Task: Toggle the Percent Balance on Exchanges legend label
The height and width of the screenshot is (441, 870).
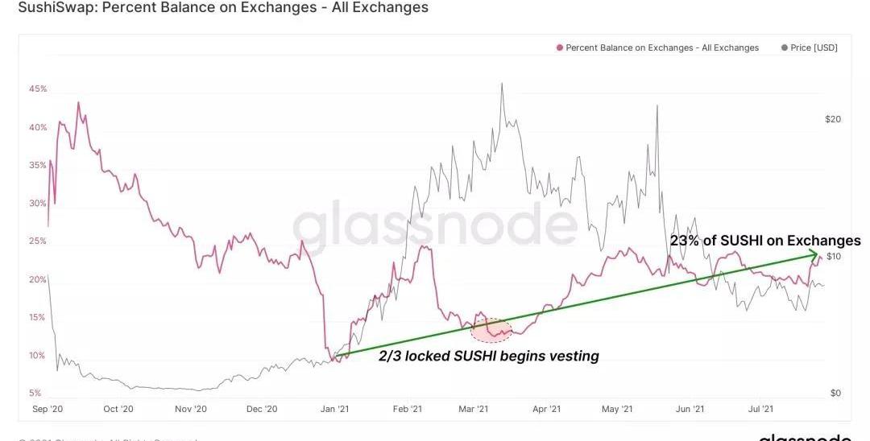Action: point(662,47)
